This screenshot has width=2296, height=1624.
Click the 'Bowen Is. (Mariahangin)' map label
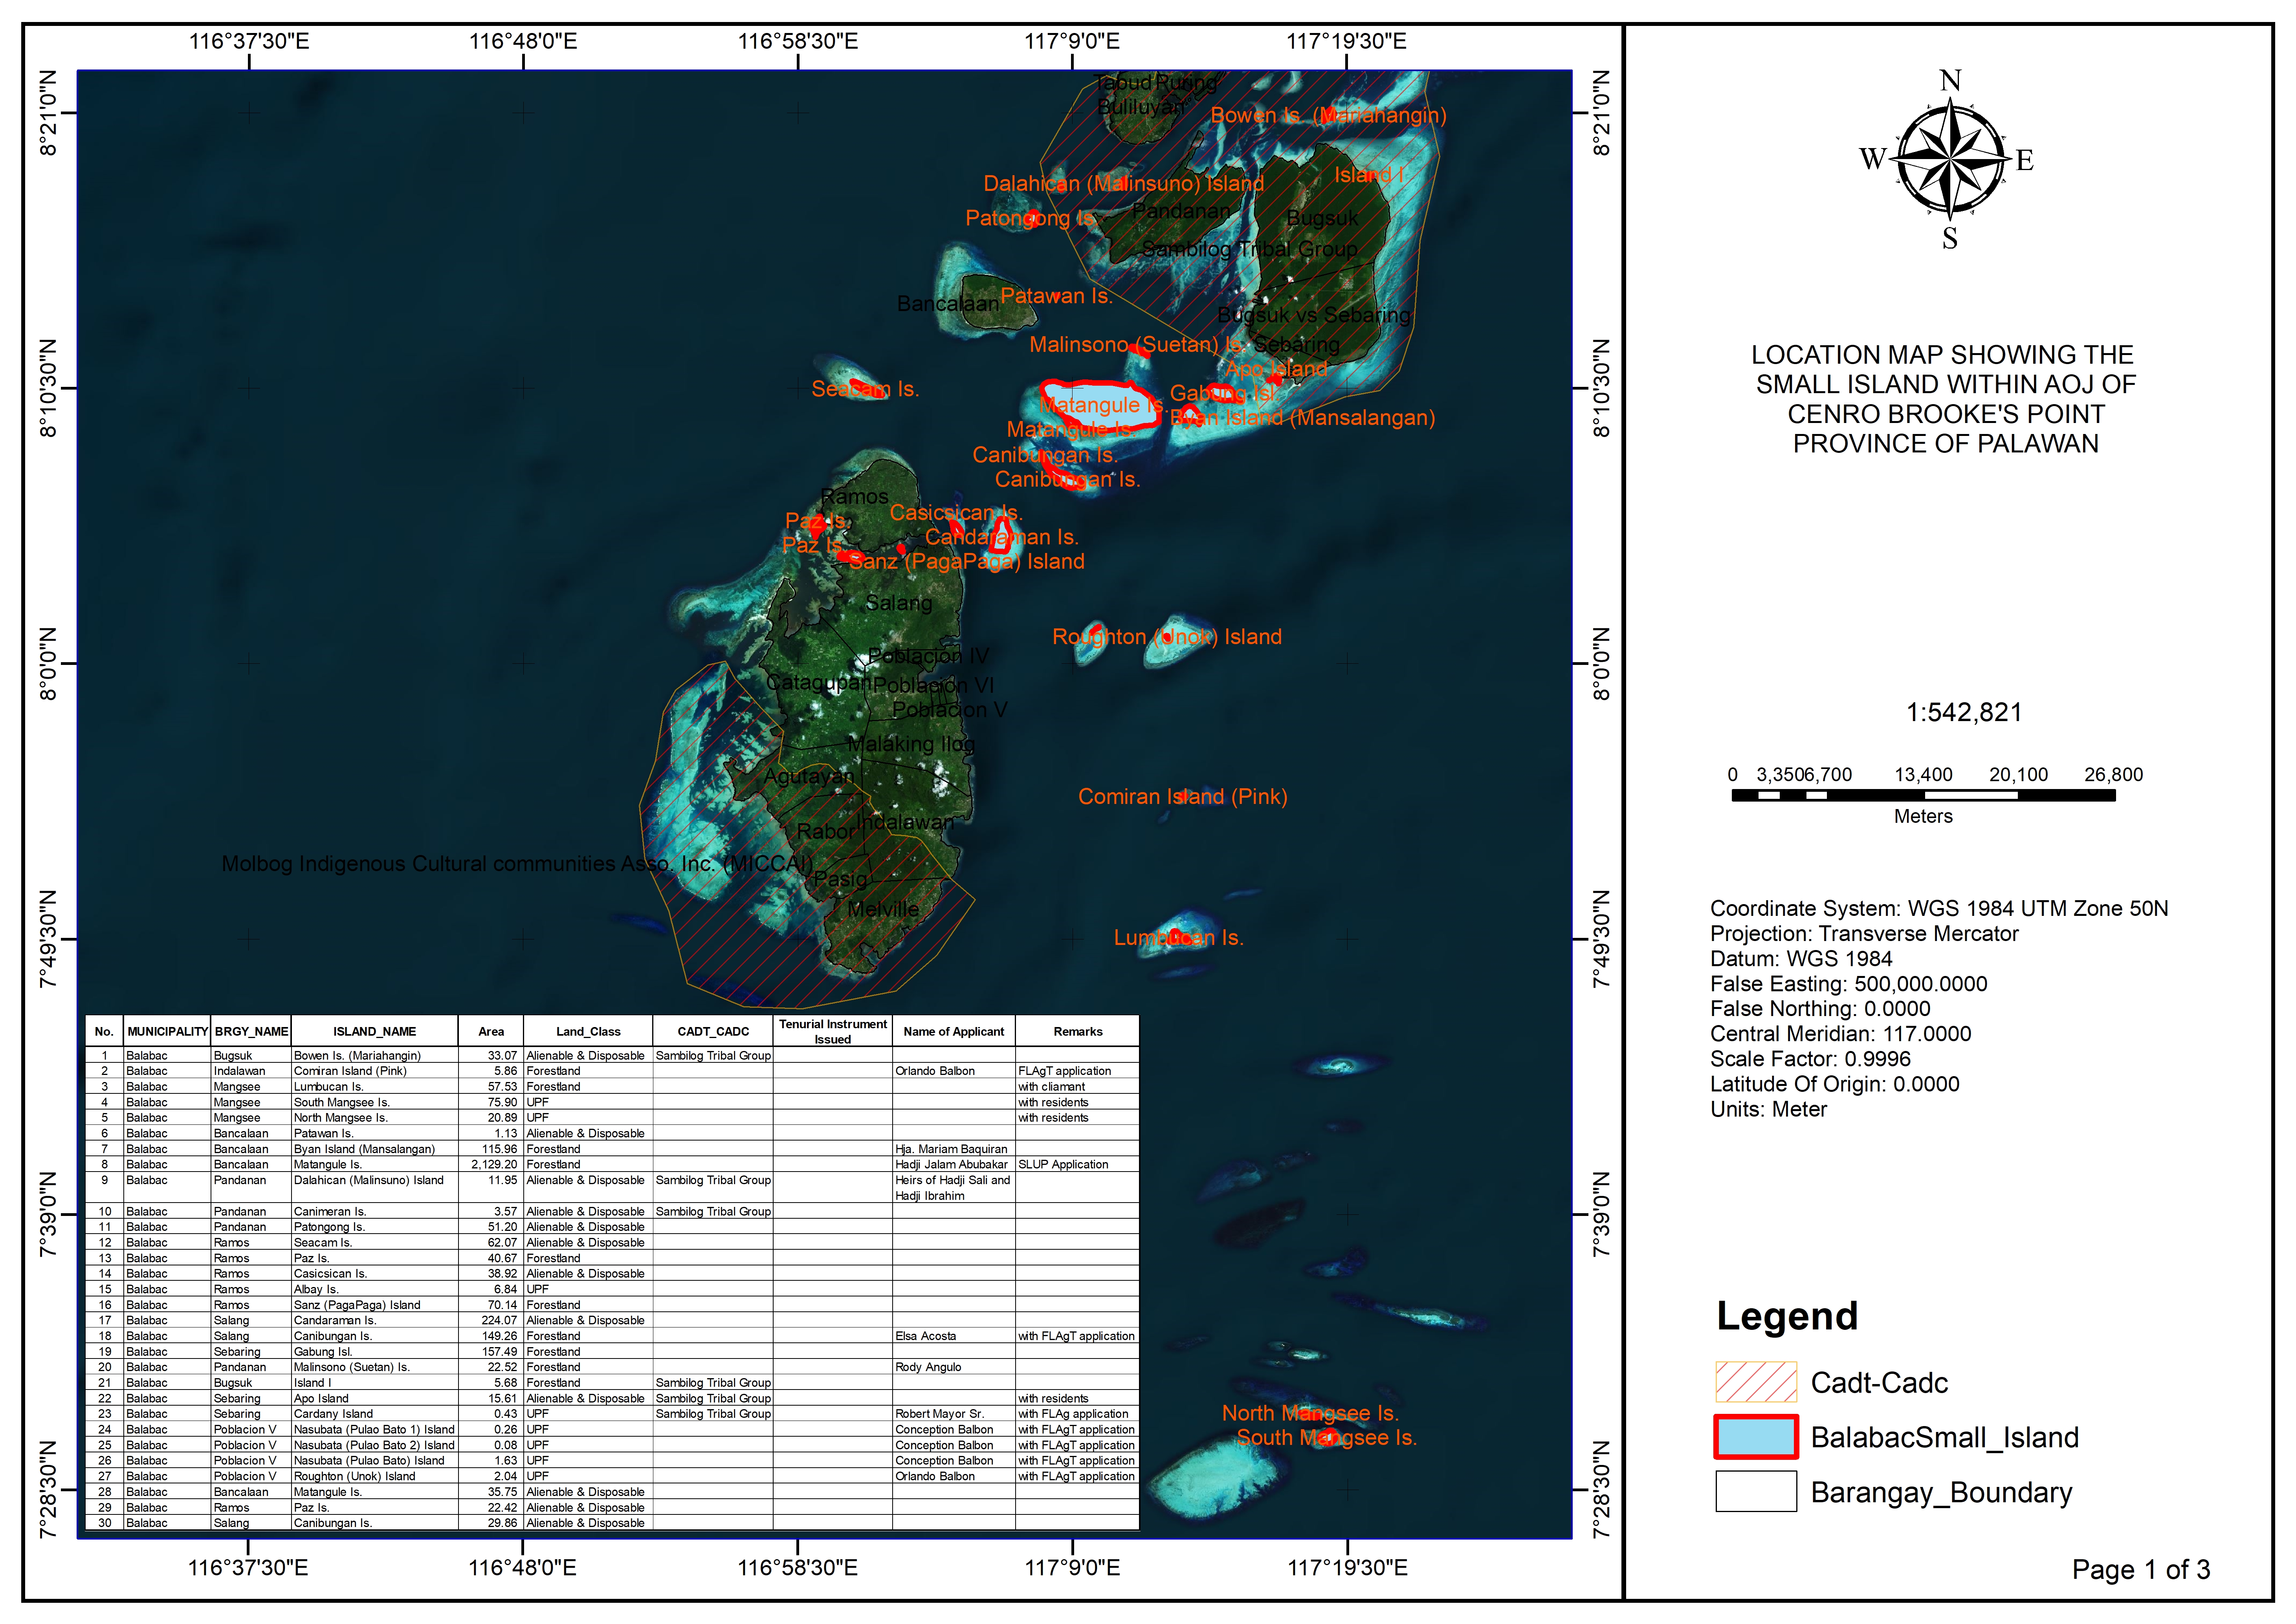[x=1329, y=115]
